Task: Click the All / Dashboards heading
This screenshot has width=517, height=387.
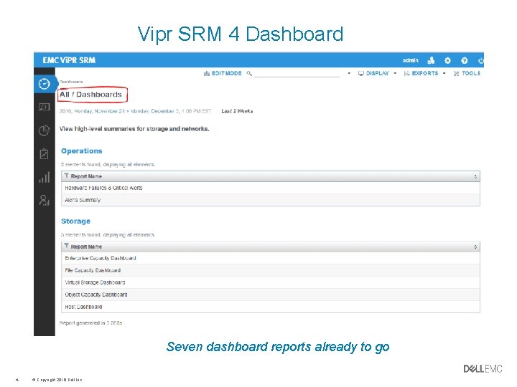Action: [x=90, y=95]
